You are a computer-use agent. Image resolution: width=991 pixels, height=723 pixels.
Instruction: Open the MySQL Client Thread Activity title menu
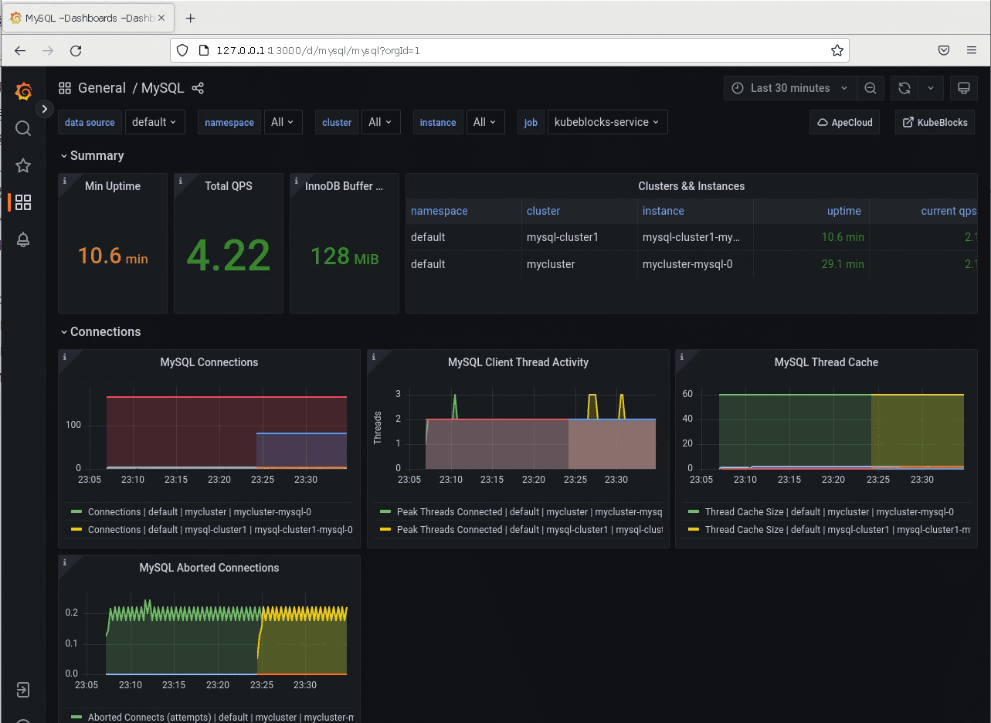tap(518, 362)
